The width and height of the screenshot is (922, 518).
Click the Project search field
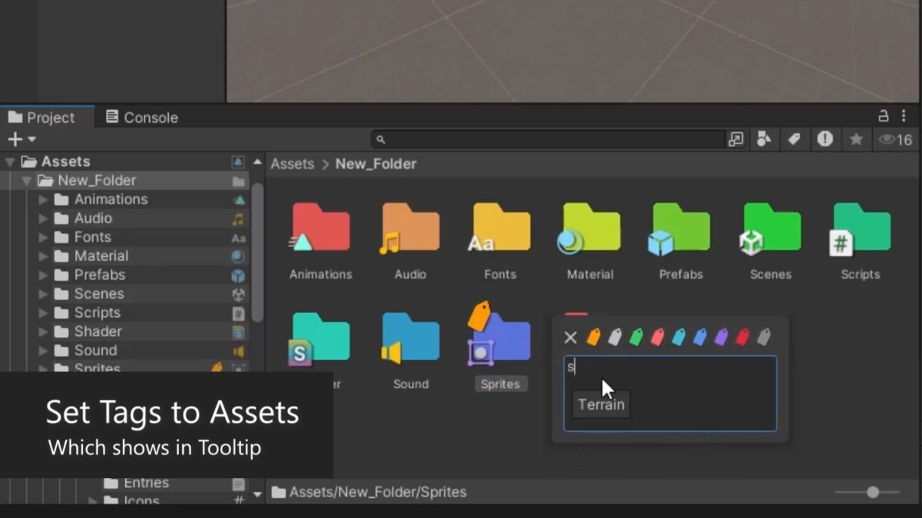[549, 139]
